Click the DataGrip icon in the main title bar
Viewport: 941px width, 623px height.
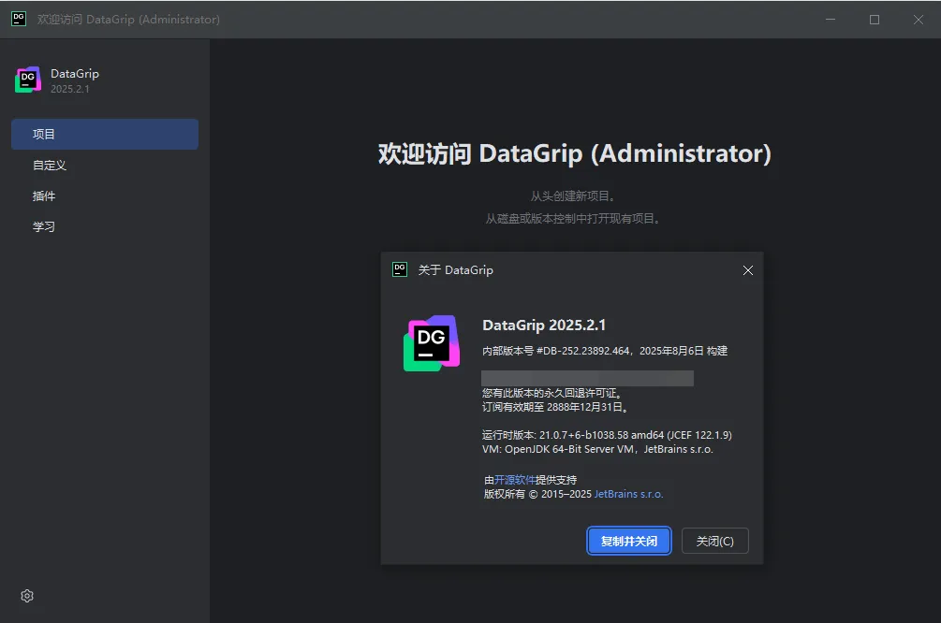point(19,19)
